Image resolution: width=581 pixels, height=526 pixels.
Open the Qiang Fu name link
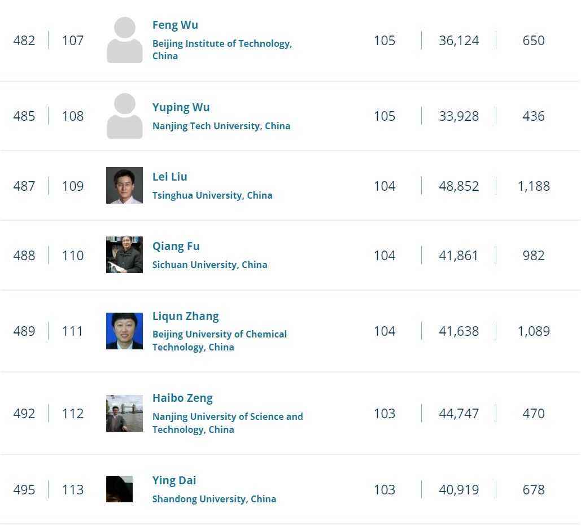coord(176,247)
